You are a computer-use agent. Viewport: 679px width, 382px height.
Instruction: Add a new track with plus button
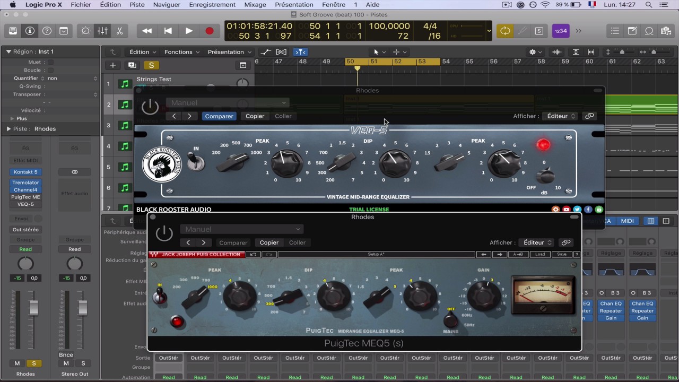coord(112,65)
